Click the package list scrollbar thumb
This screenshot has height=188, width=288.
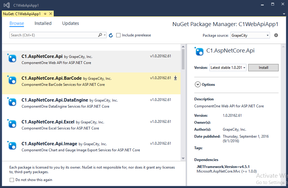[183, 59]
